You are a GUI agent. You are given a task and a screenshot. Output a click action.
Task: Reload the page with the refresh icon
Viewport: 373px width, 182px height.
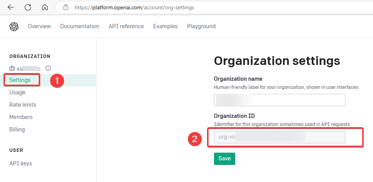click(x=28, y=7)
